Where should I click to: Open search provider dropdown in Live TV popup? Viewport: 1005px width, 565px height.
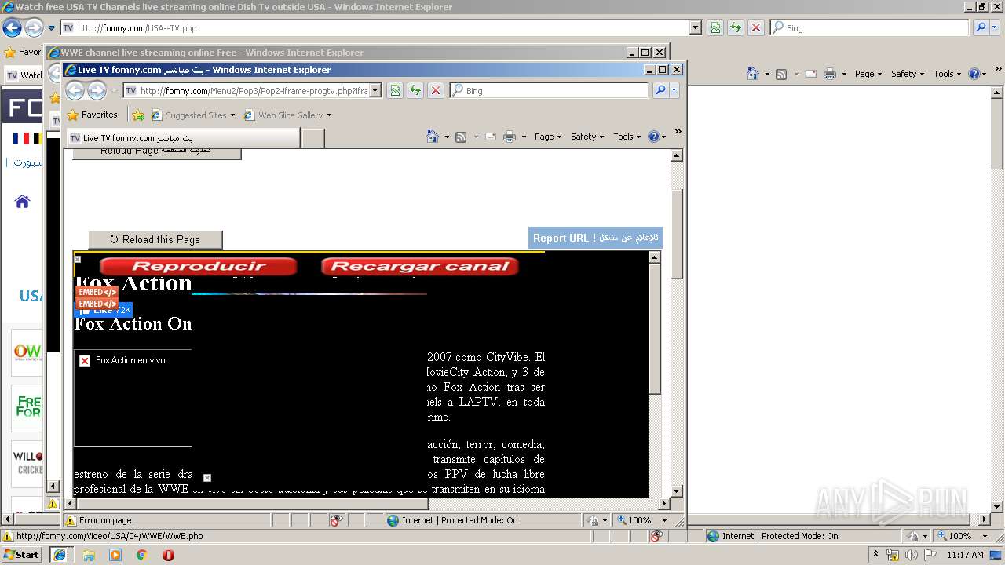[x=674, y=91]
